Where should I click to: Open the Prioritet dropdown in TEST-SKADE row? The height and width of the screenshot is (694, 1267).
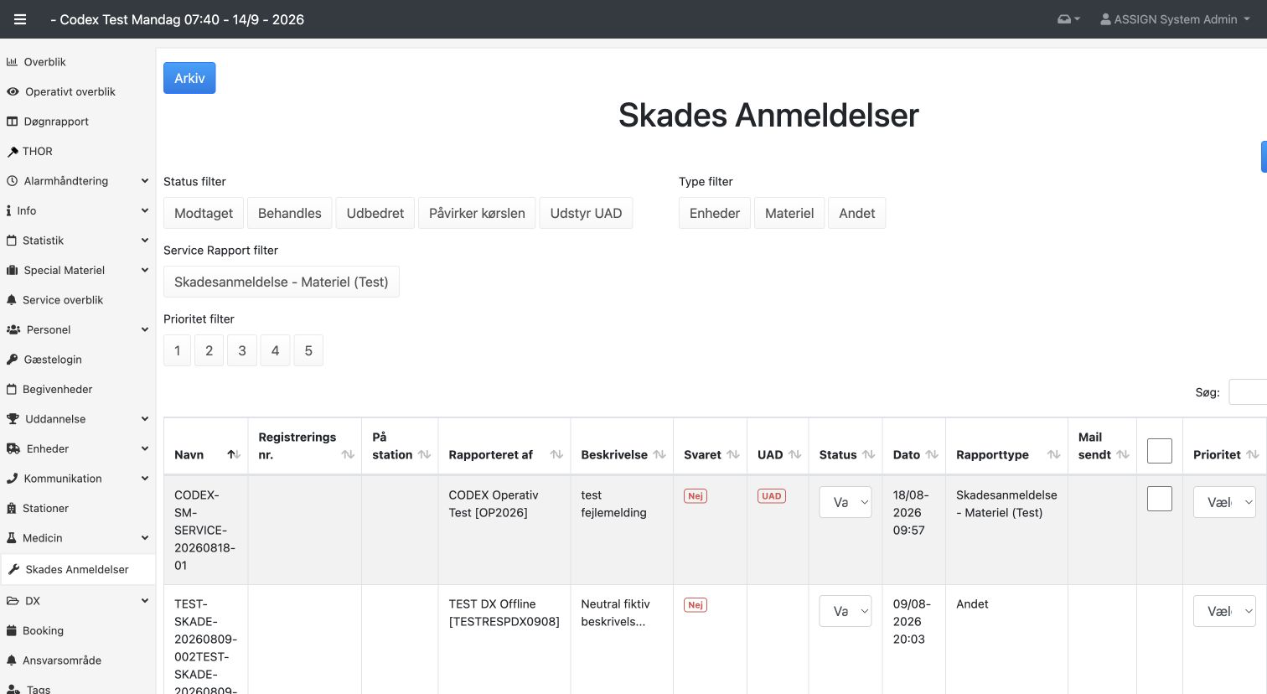(x=1224, y=611)
